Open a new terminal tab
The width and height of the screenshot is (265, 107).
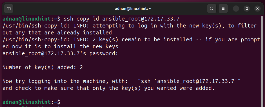[x=9, y=9]
